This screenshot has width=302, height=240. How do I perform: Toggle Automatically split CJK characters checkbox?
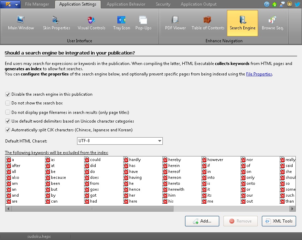click(8, 130)
